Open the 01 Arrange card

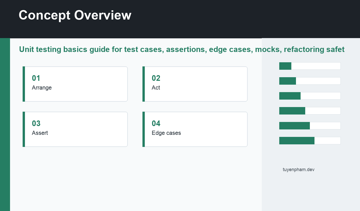(x=75, y=84)
